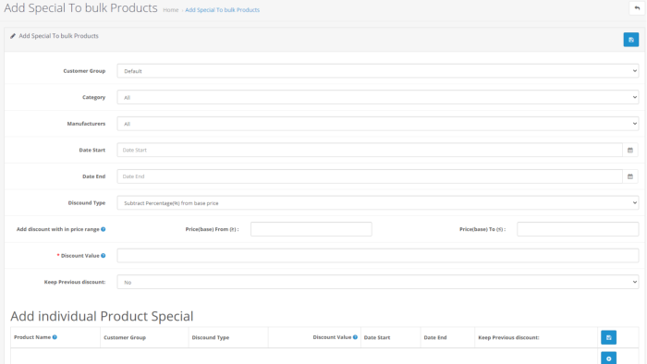Open the Manufacturers dropdown

click(377, 124)
